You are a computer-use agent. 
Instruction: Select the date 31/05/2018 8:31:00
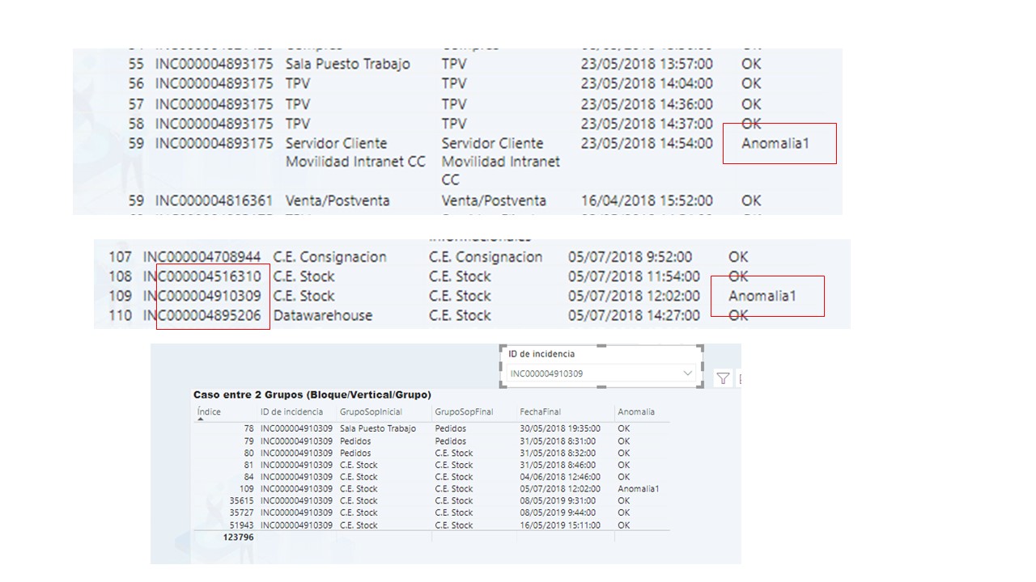(x=558, y=441)
